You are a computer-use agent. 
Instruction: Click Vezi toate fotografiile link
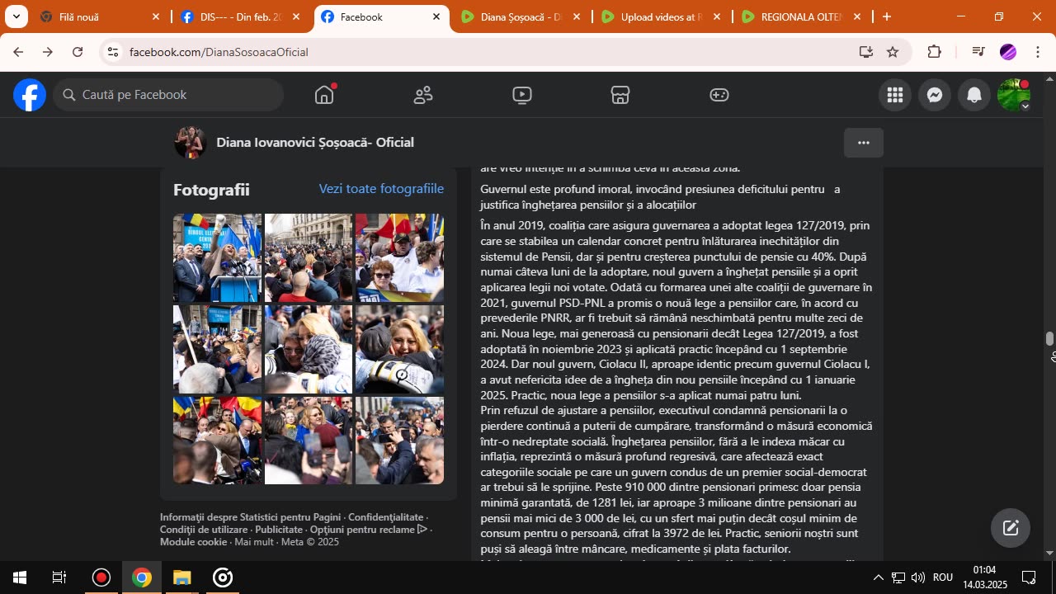(381, 189)
